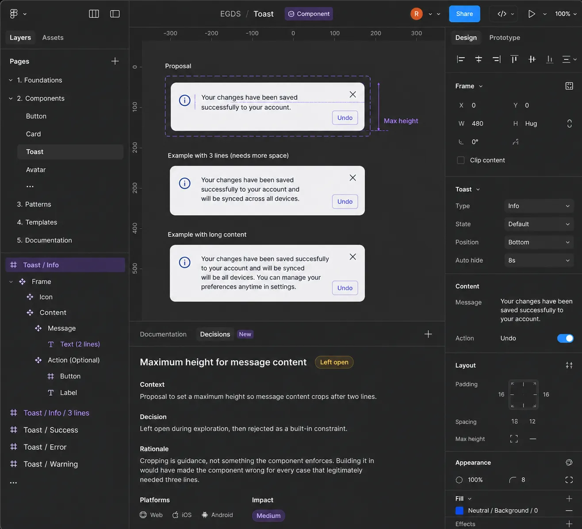582x529 pixels.
Task: Open the Auto hide dropdown set to 8s
Action: pyautogui.click(x=539, y=260)
